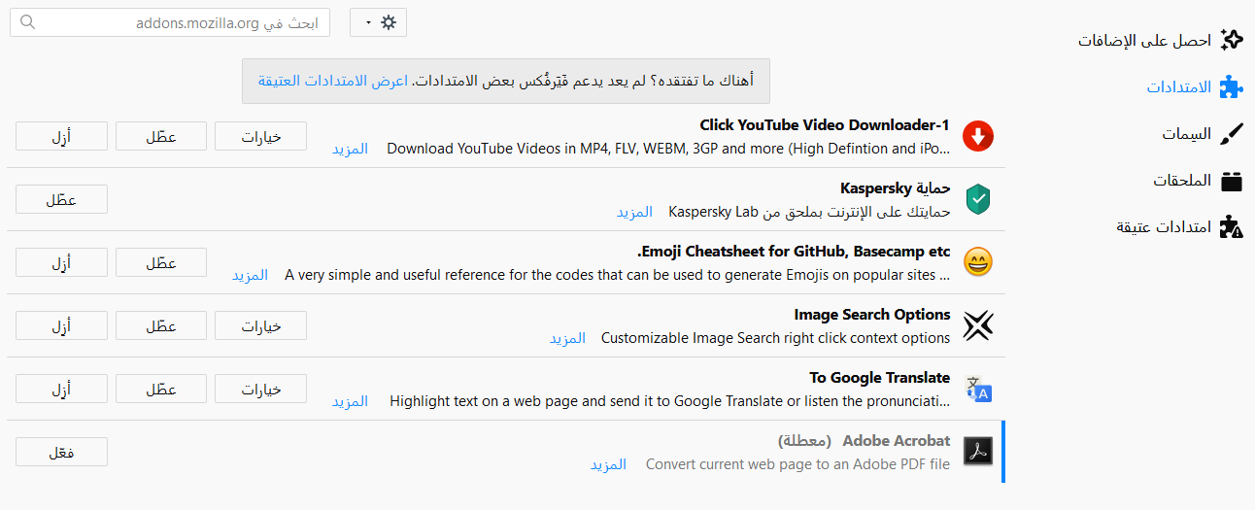The height and width of the screenshot is (510, 1255).
Task: Enable Adobe Acrobat with the فعّل button
Action: click(61, 452)
